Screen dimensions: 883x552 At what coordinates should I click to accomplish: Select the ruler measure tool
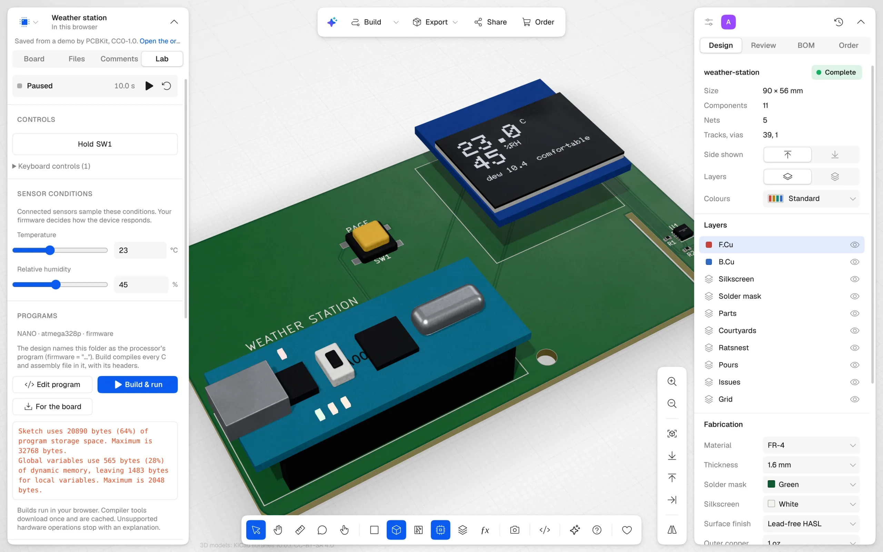pyautogui.click(x=300, y=530)
